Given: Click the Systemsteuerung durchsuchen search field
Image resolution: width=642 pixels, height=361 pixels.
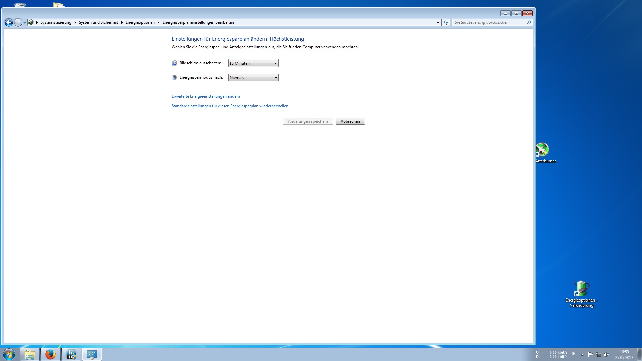Looking at the screenshot, I should point(488,22).
